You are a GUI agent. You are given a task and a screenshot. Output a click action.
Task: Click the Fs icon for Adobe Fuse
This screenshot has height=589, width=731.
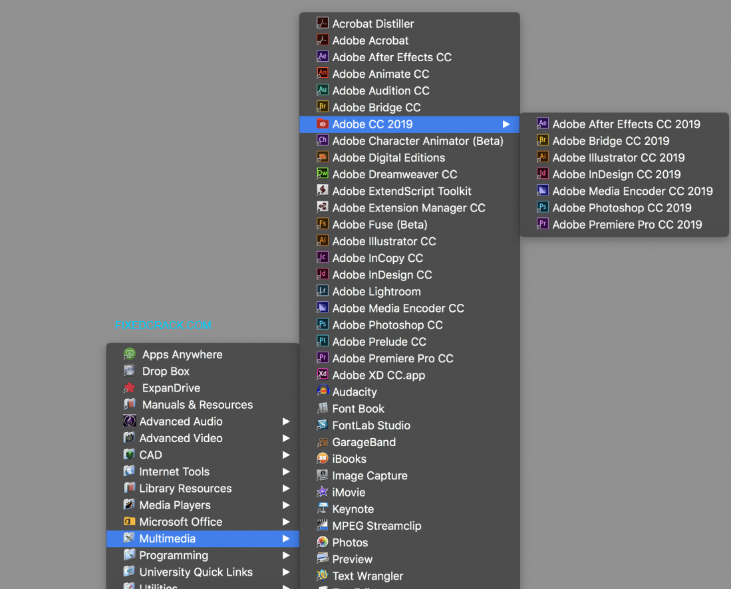coord(322,223)
